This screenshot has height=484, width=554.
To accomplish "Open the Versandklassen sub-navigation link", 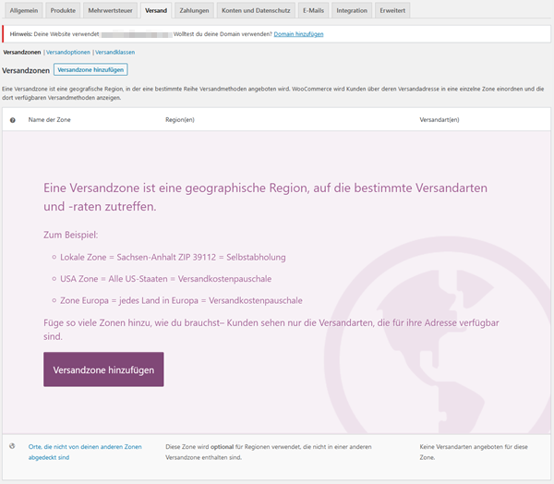I will point(114,53).
